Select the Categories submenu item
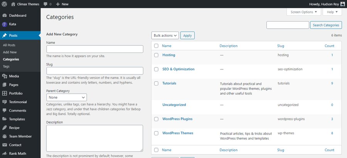 pos(11,59)
